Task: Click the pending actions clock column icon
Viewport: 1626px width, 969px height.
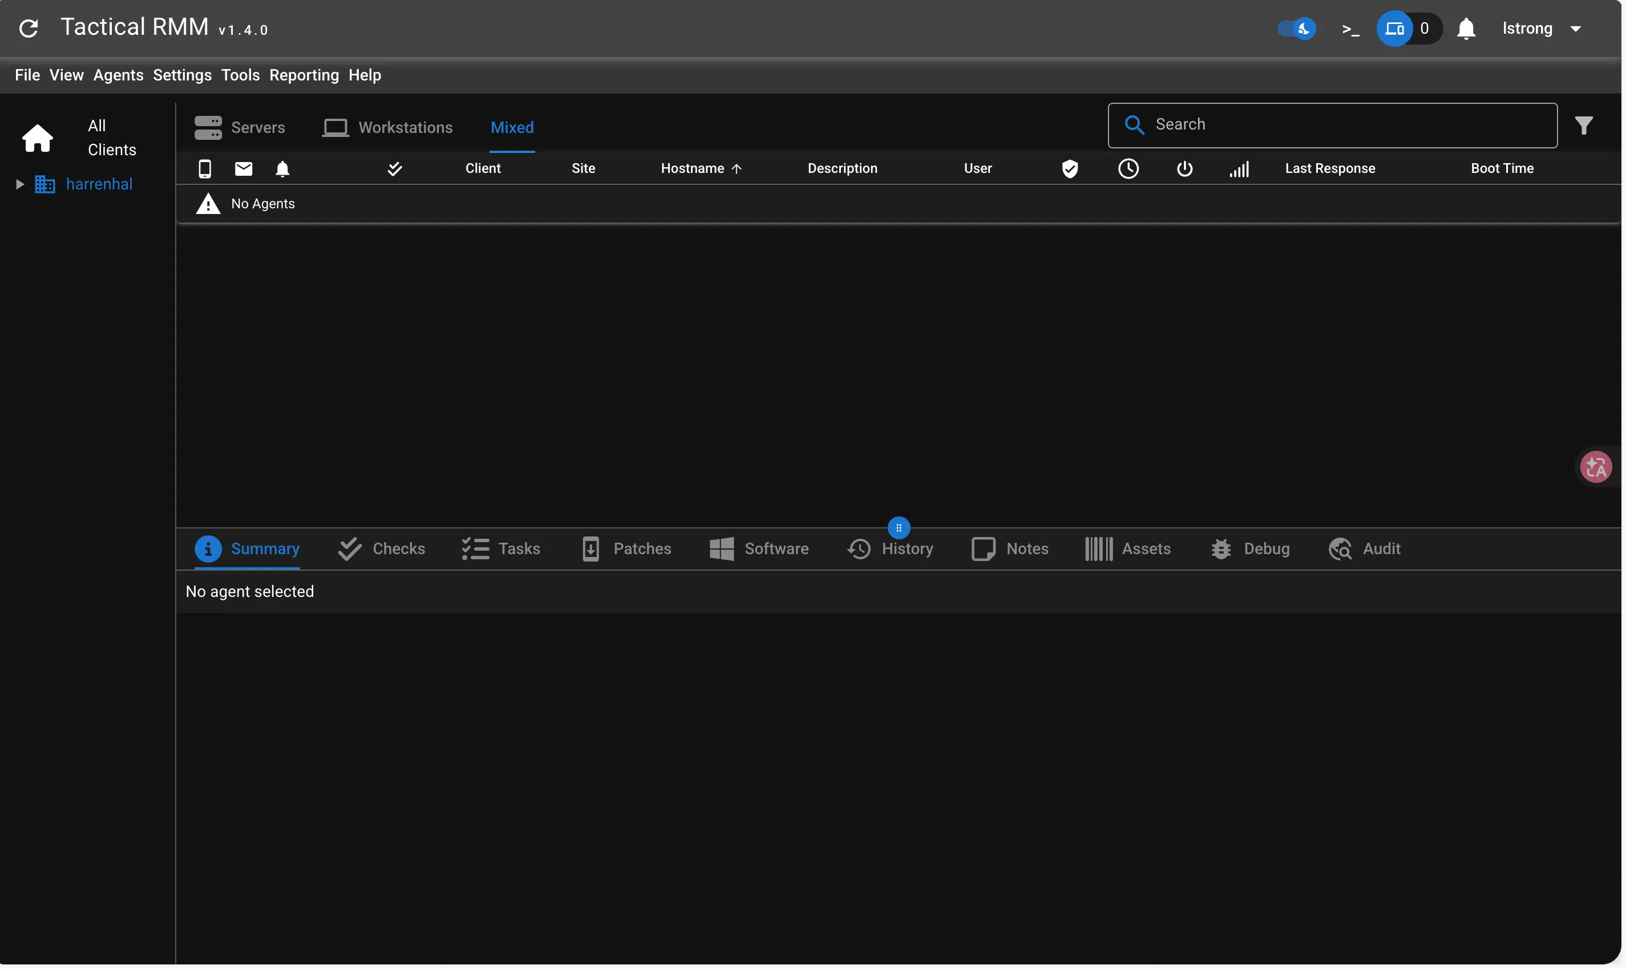Action: tap(1130, 169)
